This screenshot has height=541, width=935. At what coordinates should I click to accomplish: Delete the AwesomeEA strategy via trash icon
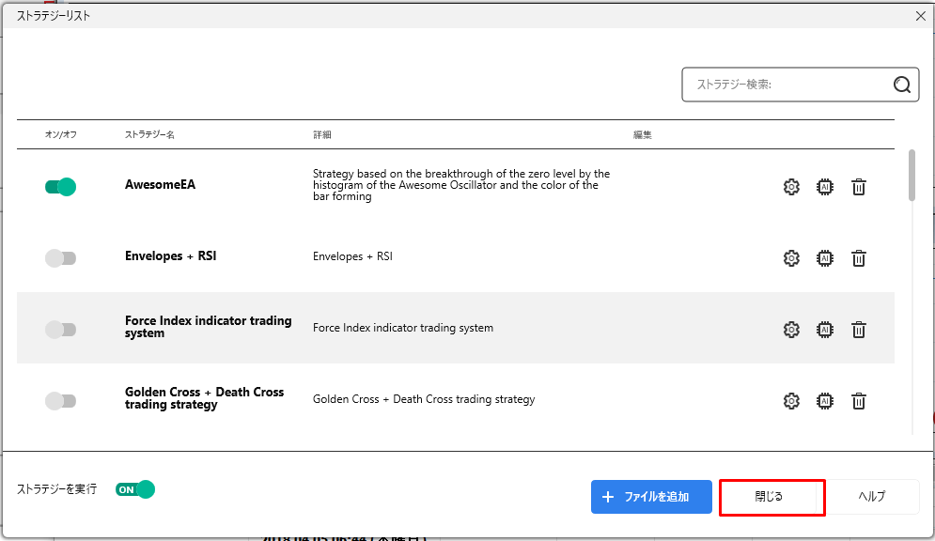(858, 187)
